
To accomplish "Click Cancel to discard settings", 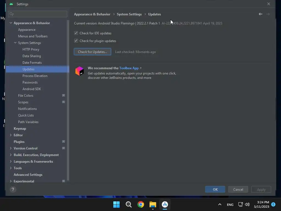I will [238, 189].
